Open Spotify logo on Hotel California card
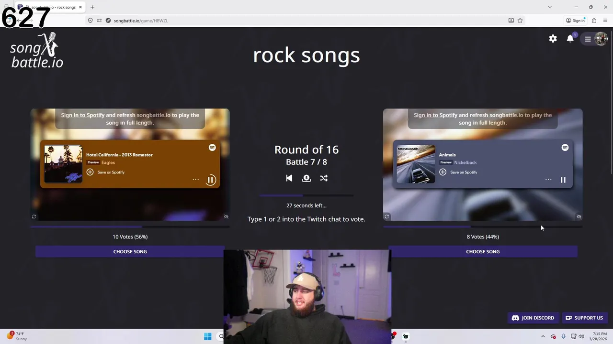This screenshot has width=613, height=344. 212,148
